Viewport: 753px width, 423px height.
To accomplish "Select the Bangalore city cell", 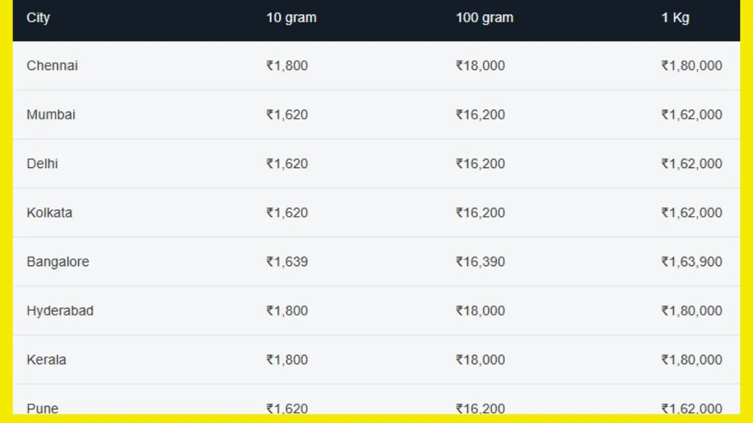I will (x=58, y=262).
